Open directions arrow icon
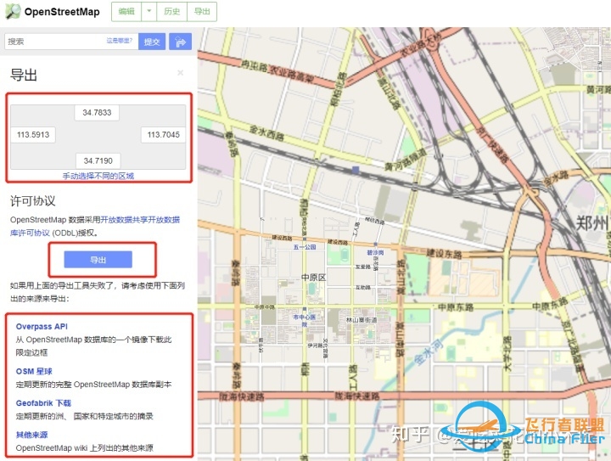 click(181, 42)
